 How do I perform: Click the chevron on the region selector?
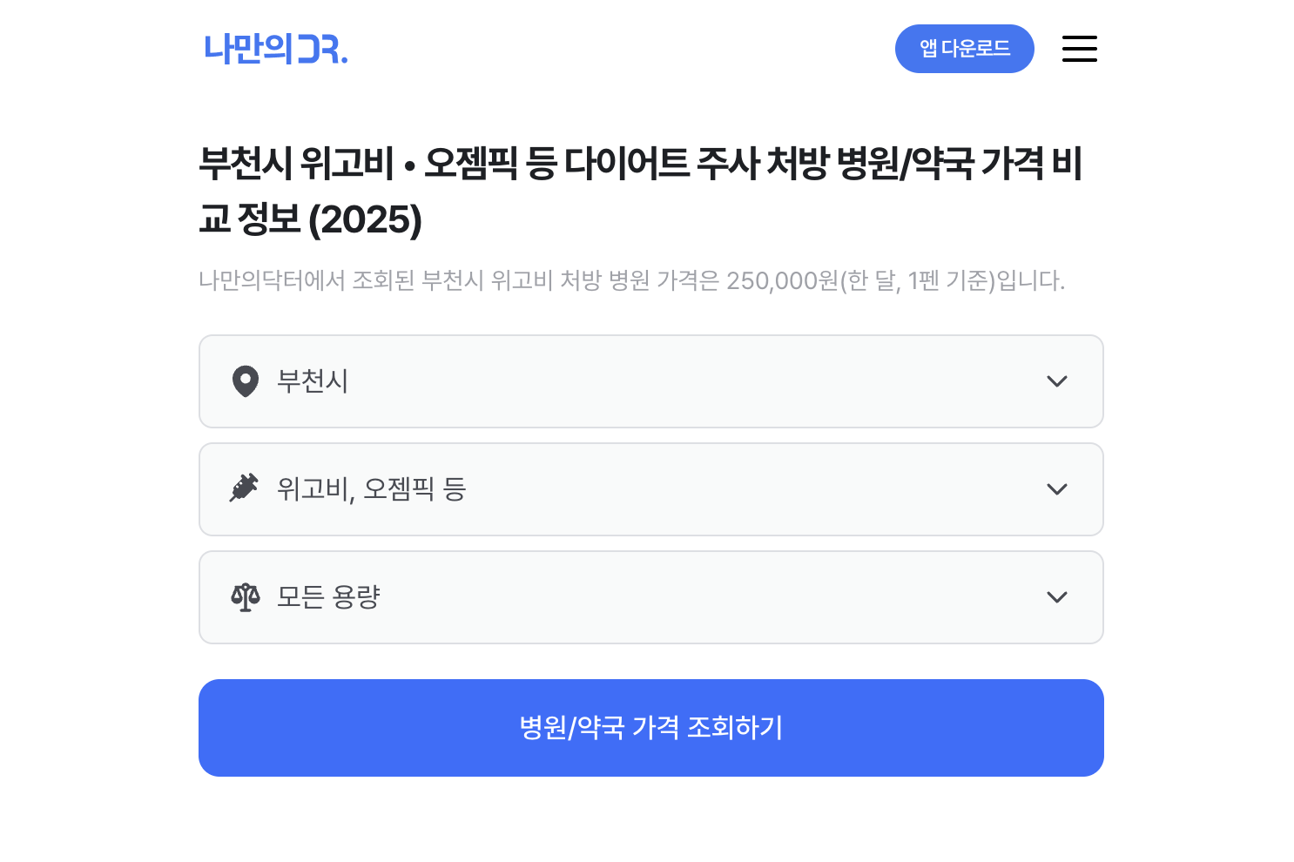coord(1057,381)
